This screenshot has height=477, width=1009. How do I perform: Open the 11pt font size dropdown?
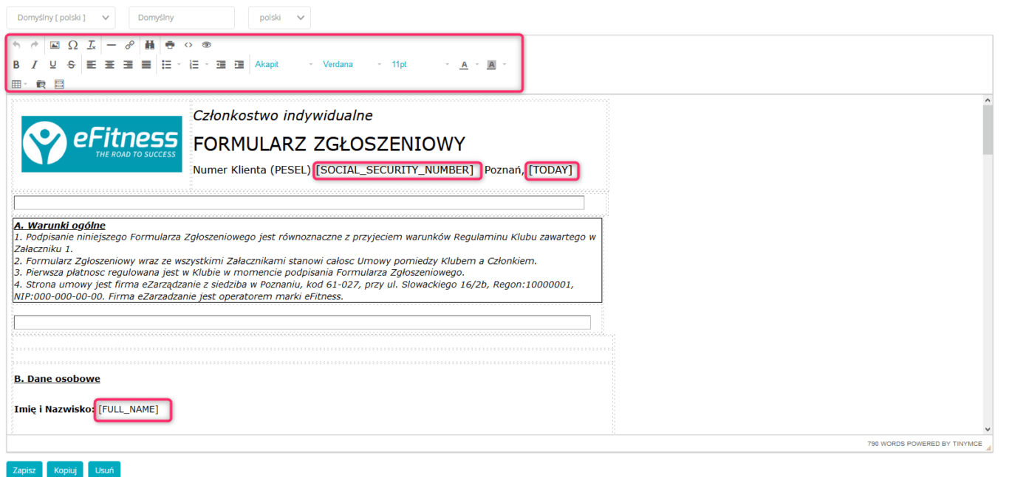tap(420, 65)
